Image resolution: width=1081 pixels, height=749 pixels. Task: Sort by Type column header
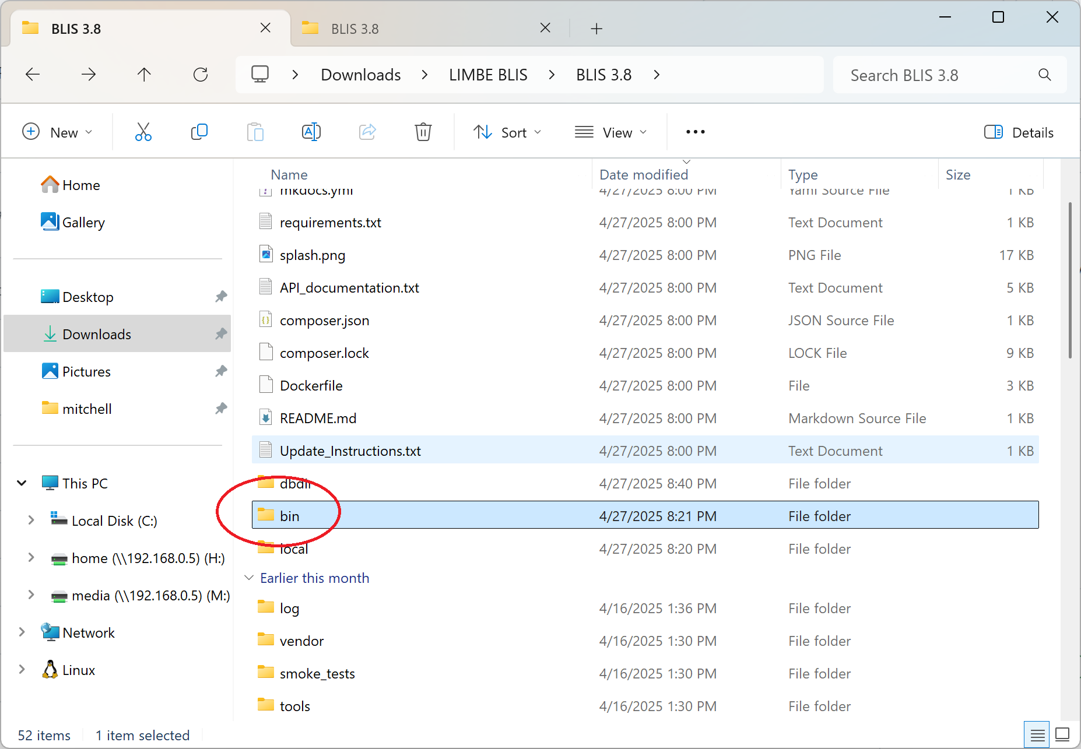pos(802,175)
